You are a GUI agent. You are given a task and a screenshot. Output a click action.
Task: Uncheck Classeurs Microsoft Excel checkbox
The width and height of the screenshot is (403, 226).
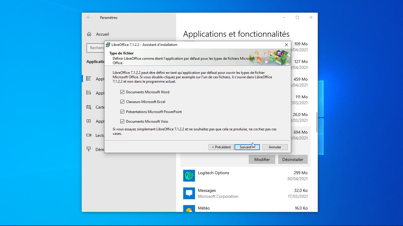(x=122, y=102)
